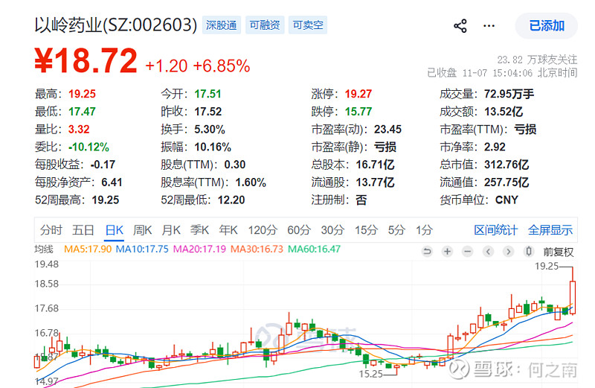Click the 涨停 value 19.27
This screenshot has height=388, width=595.
click(358, 94)
